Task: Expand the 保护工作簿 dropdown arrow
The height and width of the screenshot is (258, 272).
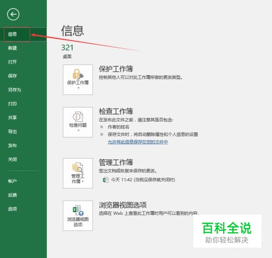Action: tap(78, 88)
